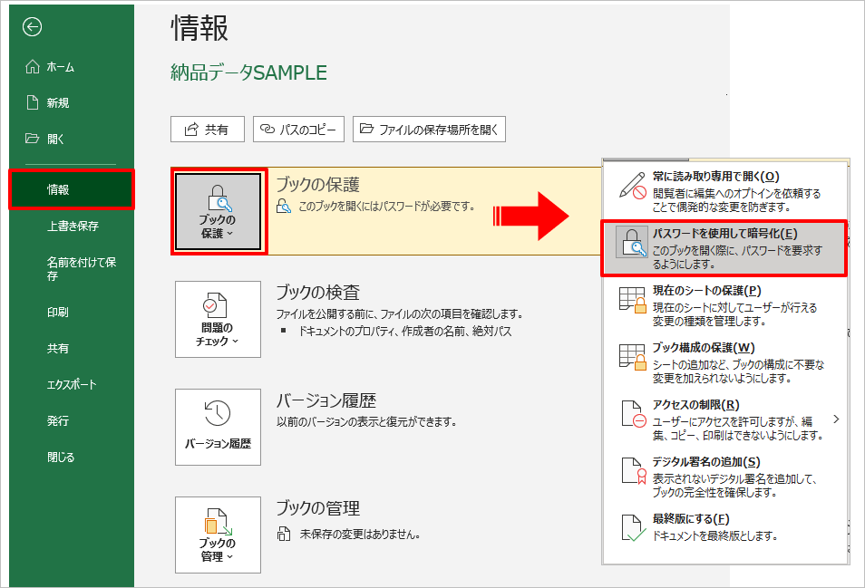This screenshot has height=588, width=865.
Task: Click the text 以前のバージョンの表示と復元ができます。
Action: (x=366, y=421)
